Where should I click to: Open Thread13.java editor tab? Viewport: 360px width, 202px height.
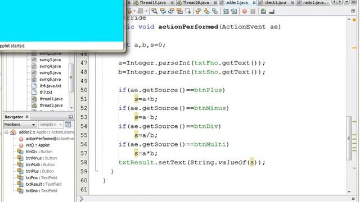click(x=152, y=2)
